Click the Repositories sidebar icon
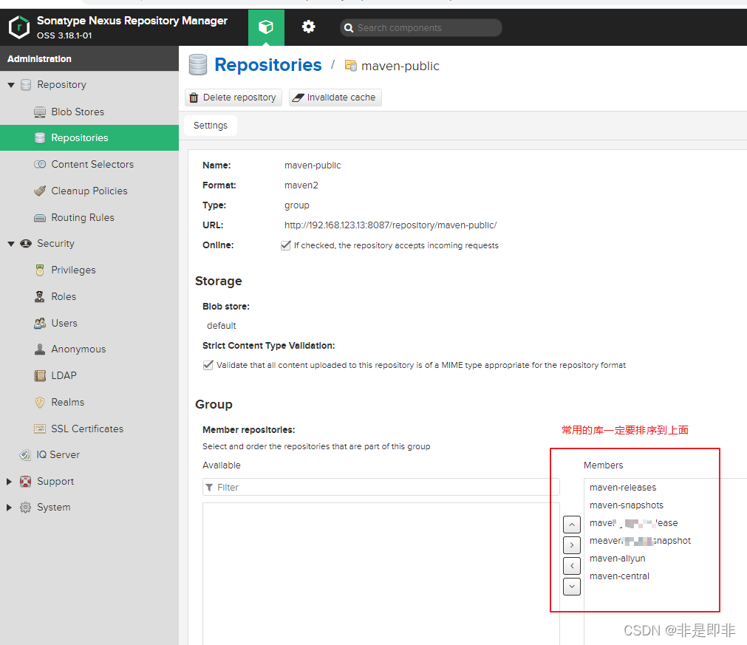 (40, 138)
